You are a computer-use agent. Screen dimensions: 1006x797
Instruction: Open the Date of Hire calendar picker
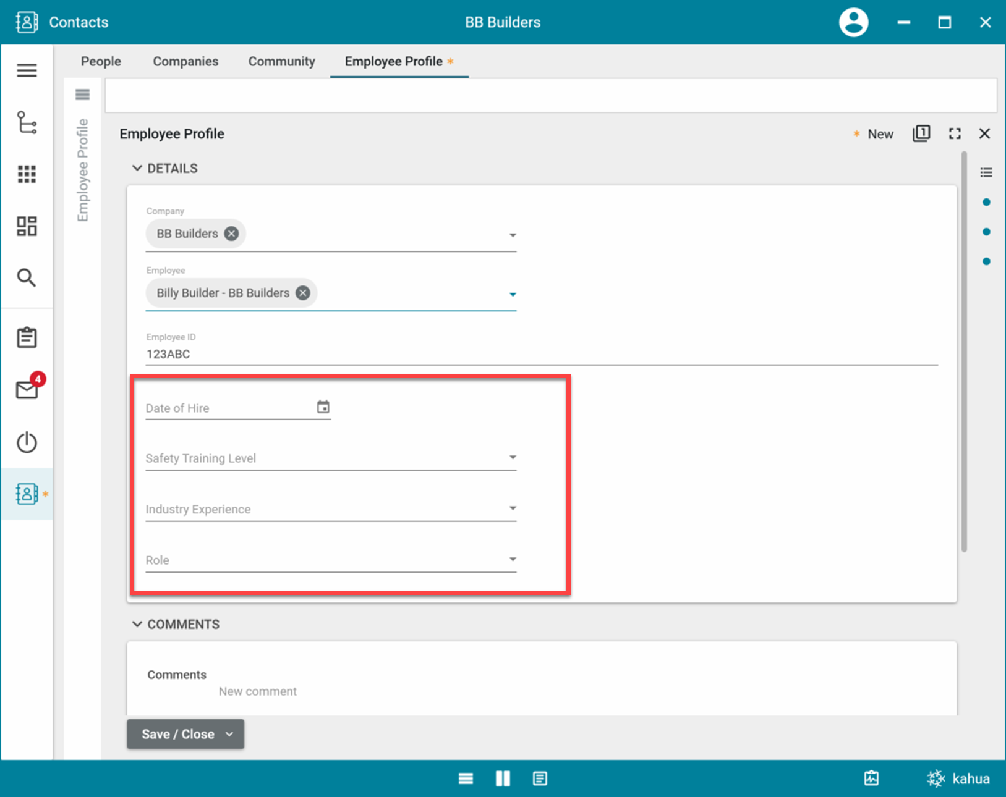[x=323, y=407]
